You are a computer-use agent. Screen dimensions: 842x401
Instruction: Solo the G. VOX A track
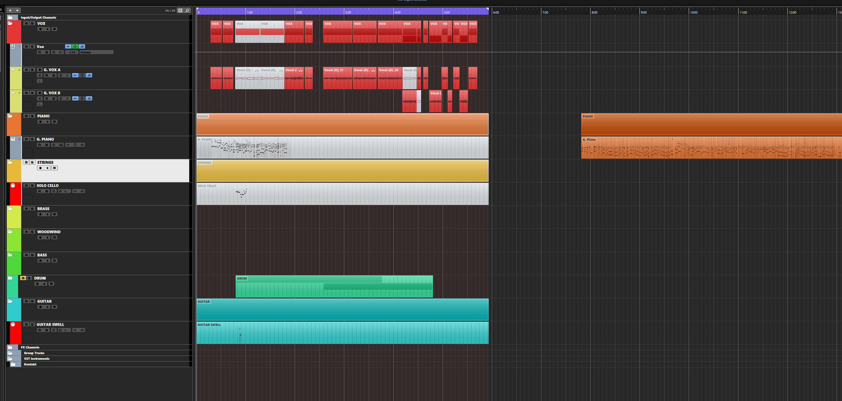tap(32, 70)
